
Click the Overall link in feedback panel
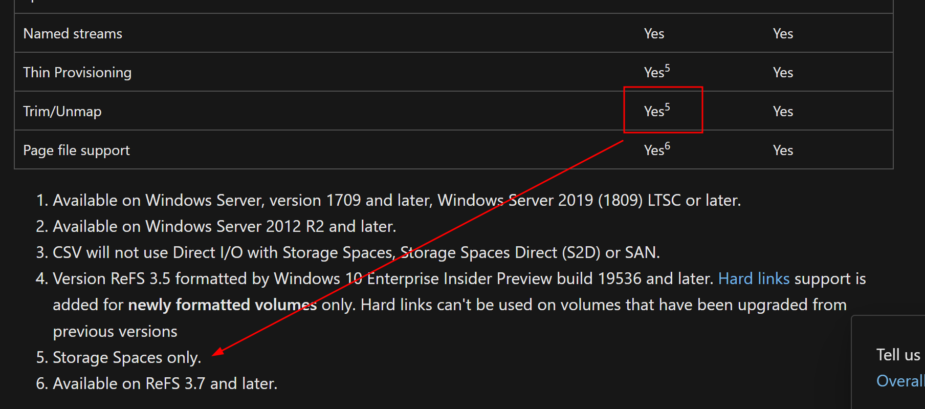tap(900, 381)
